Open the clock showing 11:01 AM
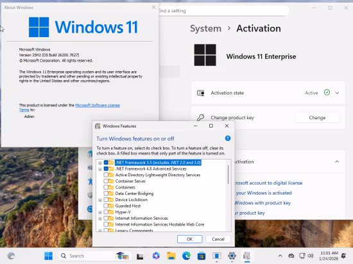The width and height of the screenshot is (353, 264). click(329, 256)
